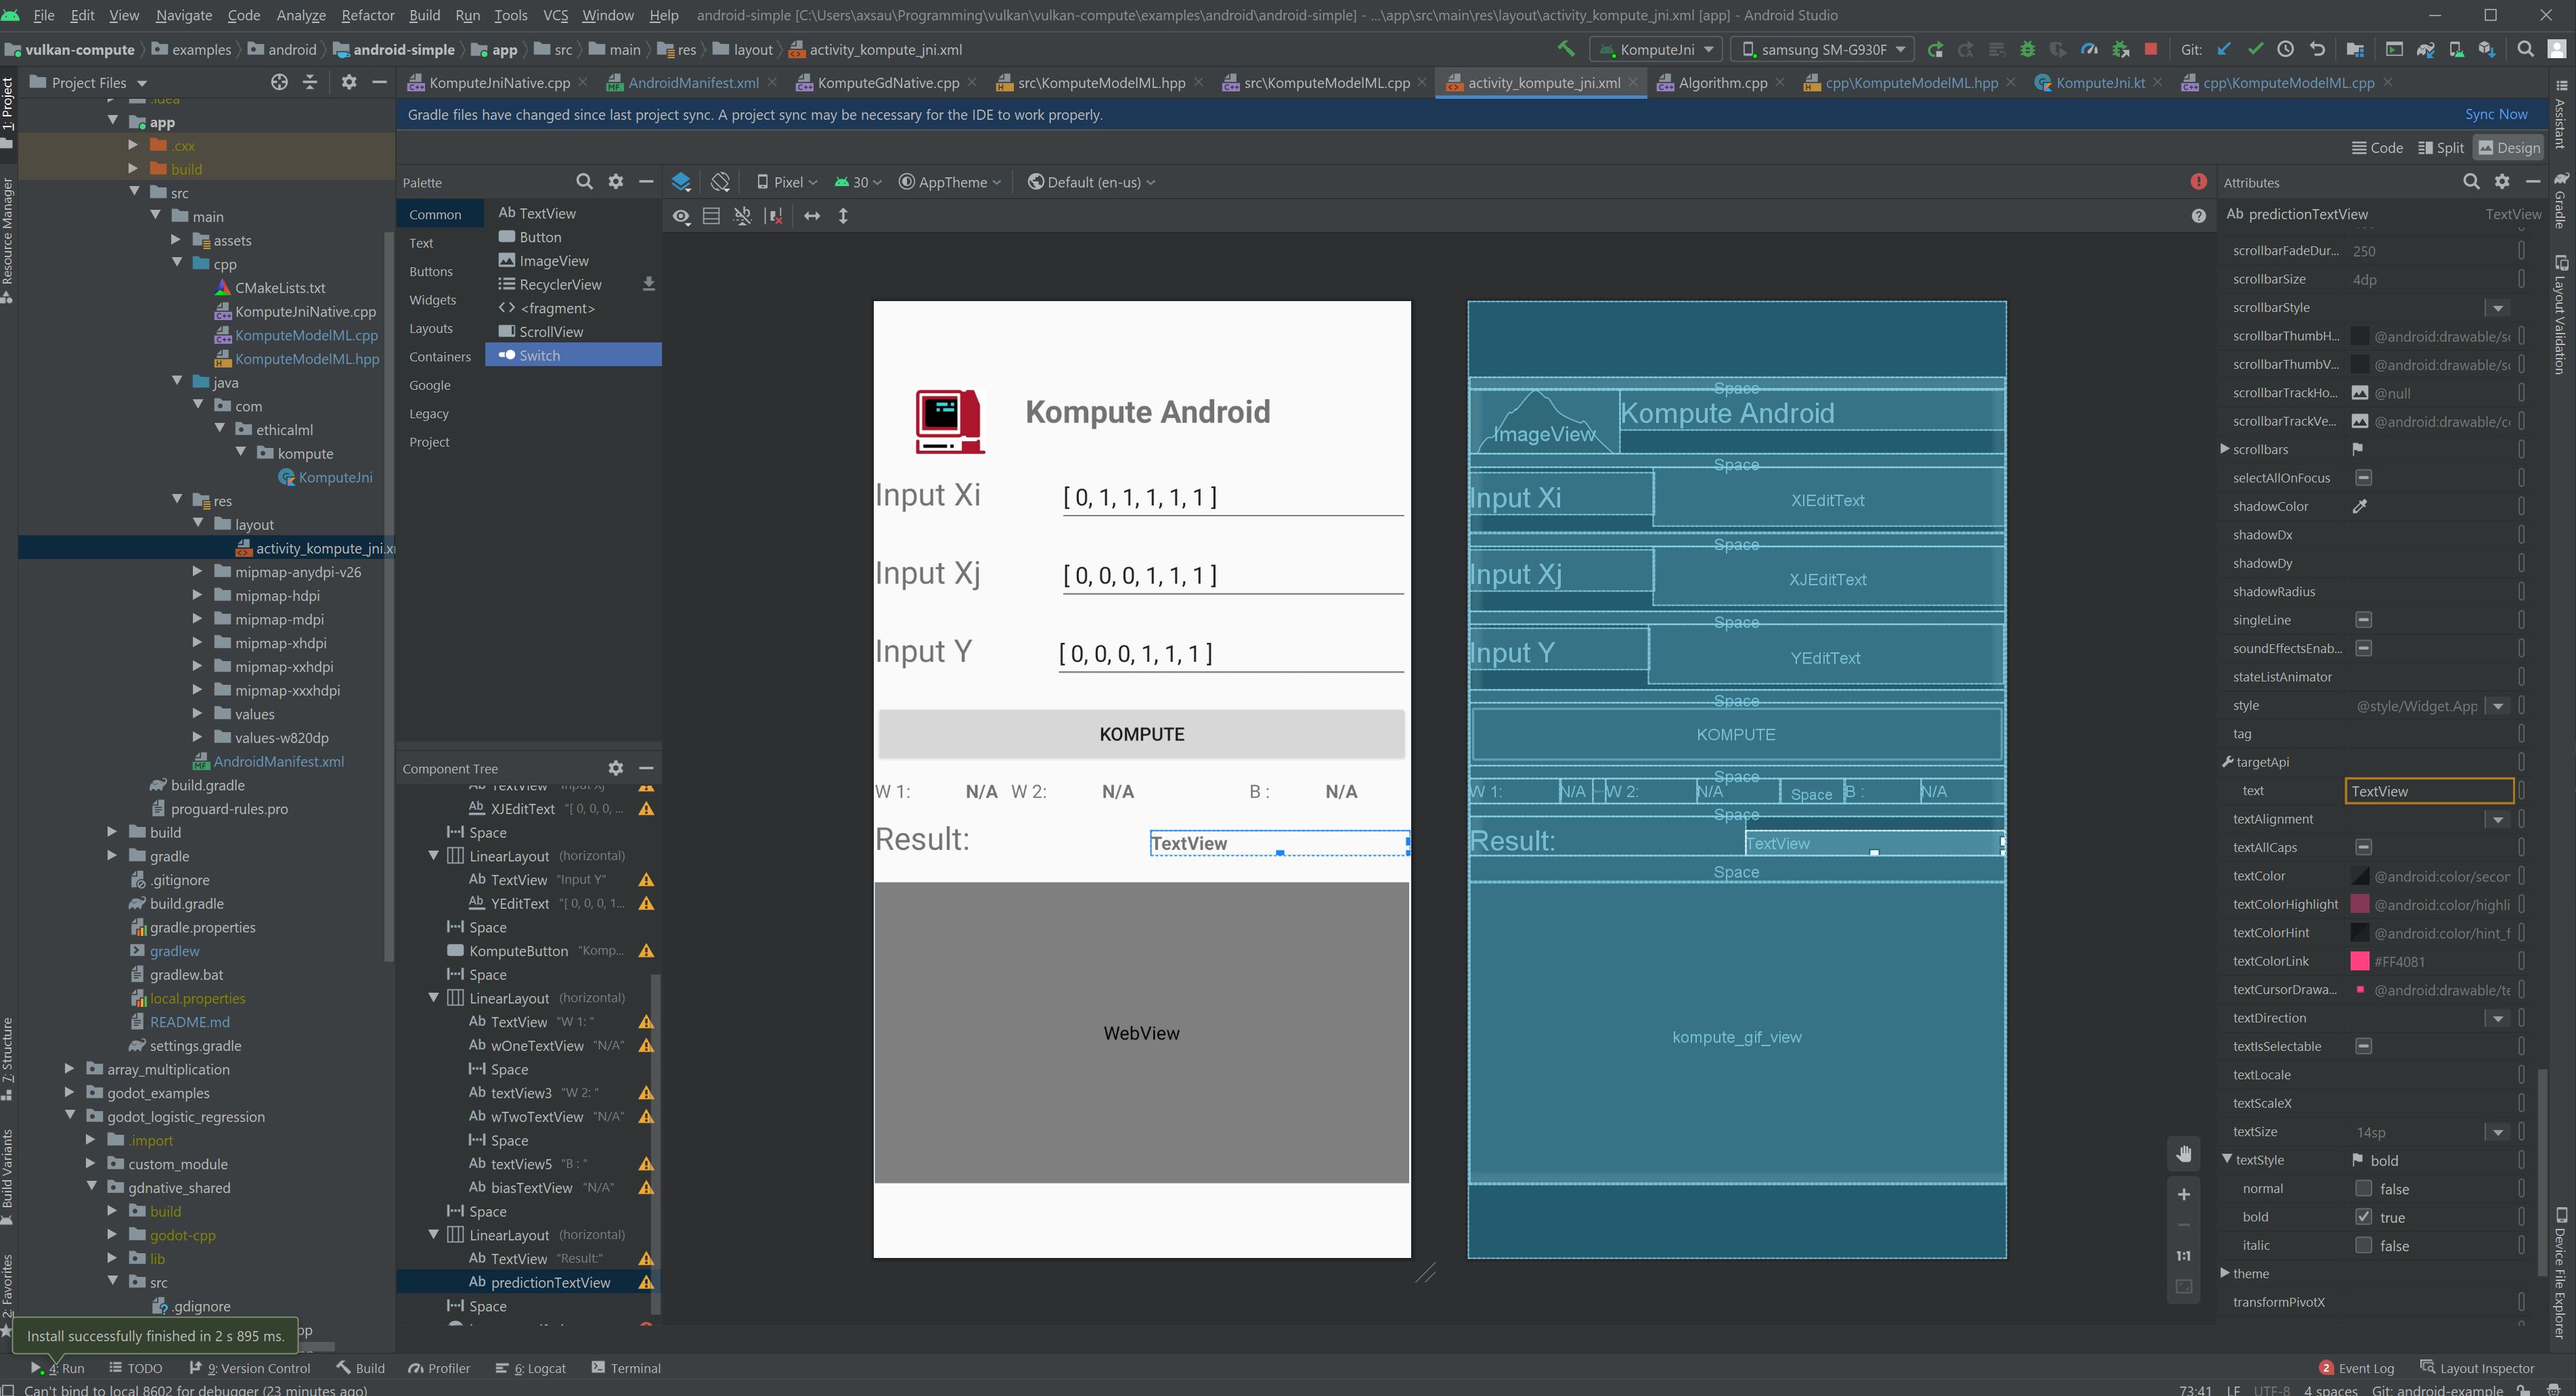The width and height of the screenshot is (2576, 1396).
Task: Click the textColorLink pink color swatch
Action: (x=2360, y=961)
